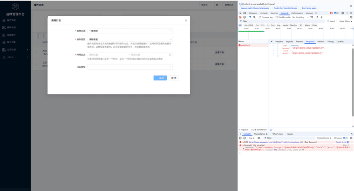This screenshot has width=354, height=191.
Task: Click the network timeline overview bar
Action: (296, 33)
